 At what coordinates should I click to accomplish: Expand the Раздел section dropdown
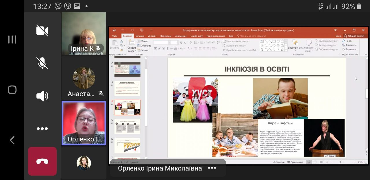pyautogui.click(x=145, y=50)
